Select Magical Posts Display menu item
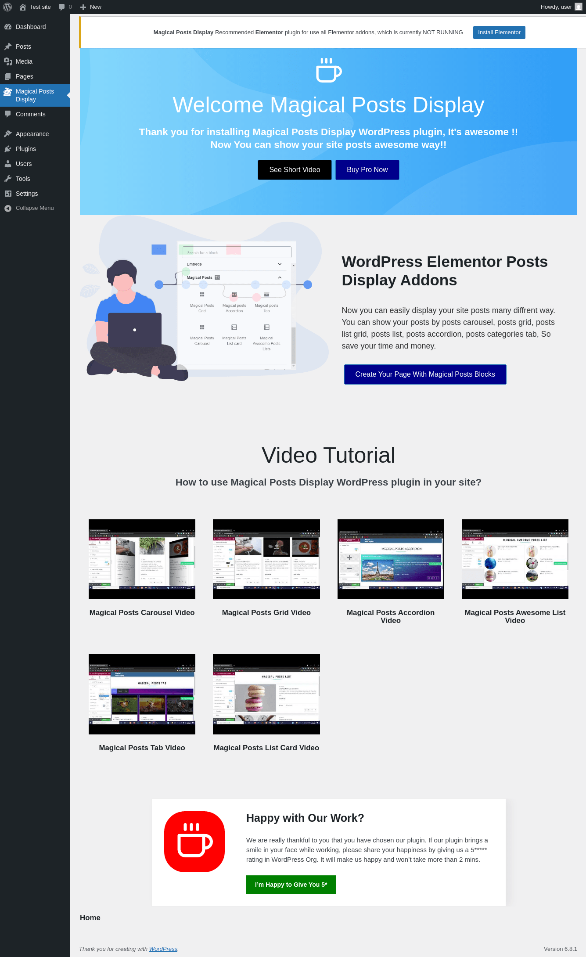This screenshot has height=957, width=586. pos(35,95)
